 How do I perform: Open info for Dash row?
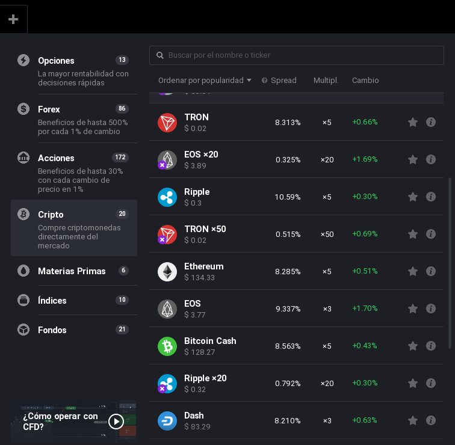click(431, 420)
